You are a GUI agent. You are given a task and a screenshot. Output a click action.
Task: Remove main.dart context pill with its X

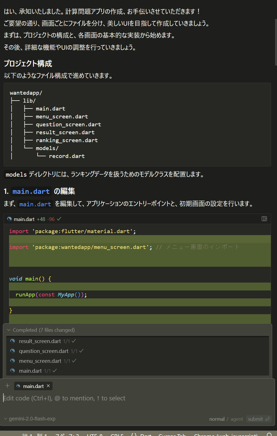coord(48,386)
